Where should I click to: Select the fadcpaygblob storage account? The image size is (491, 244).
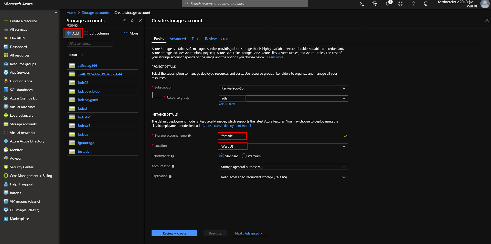[88, 91]
